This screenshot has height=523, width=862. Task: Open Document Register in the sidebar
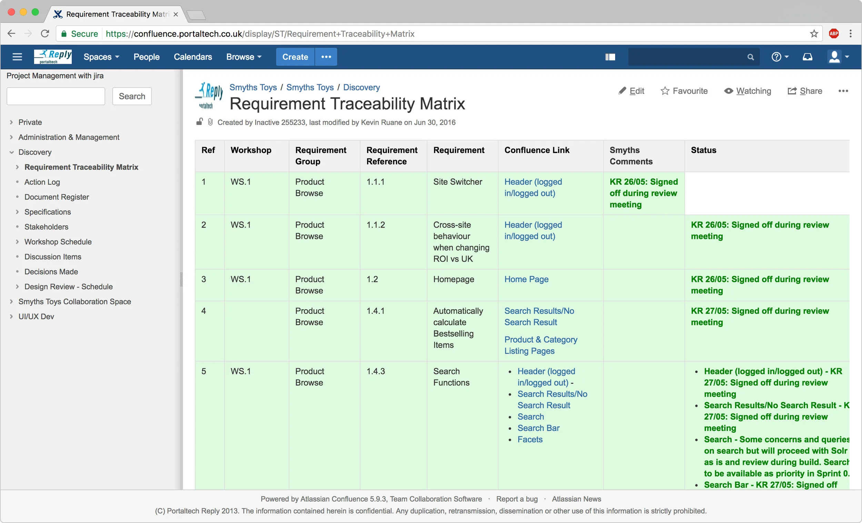[x=57, y=197]
